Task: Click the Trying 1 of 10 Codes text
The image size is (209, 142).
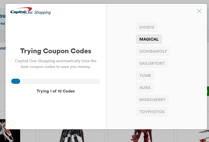Action: (x=56, y=91)
